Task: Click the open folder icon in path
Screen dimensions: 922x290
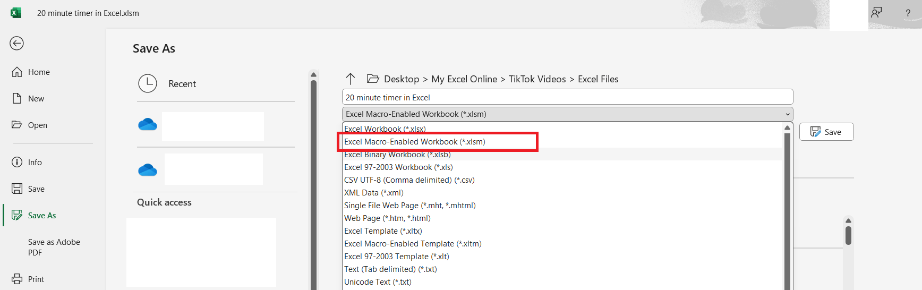Action: 373,79
